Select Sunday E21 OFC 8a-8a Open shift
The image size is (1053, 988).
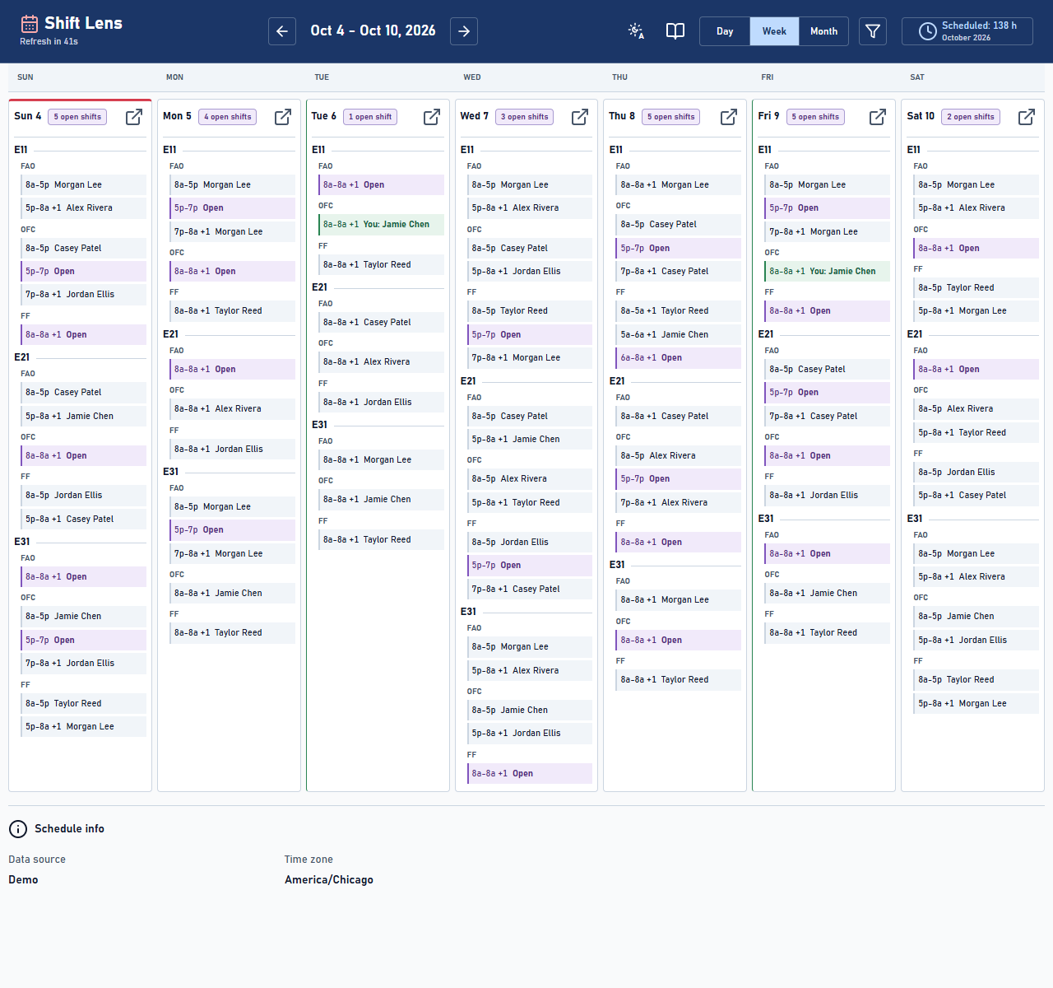click(83, 456)
